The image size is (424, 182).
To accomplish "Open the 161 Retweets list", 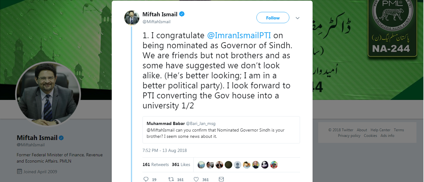I will click(x=156, y=165).
